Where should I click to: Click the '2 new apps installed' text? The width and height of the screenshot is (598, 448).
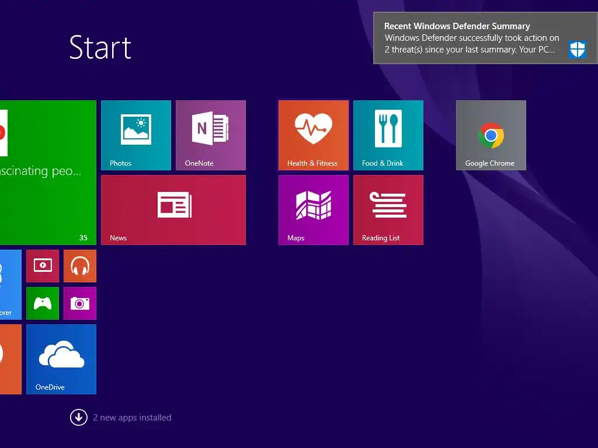[x=132, y=418]
